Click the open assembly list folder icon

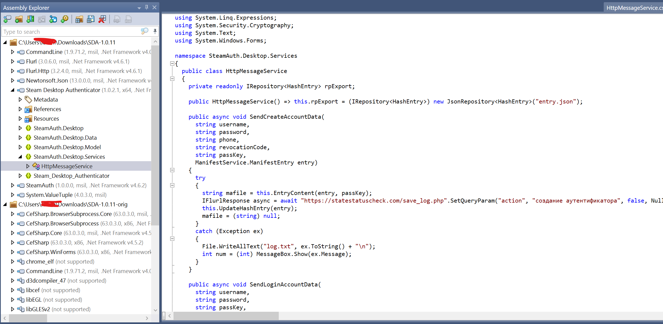click(79, 19)
